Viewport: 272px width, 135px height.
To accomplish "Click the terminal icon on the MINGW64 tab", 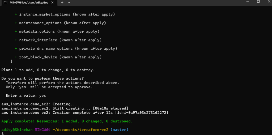I will [x=5, y=2].
